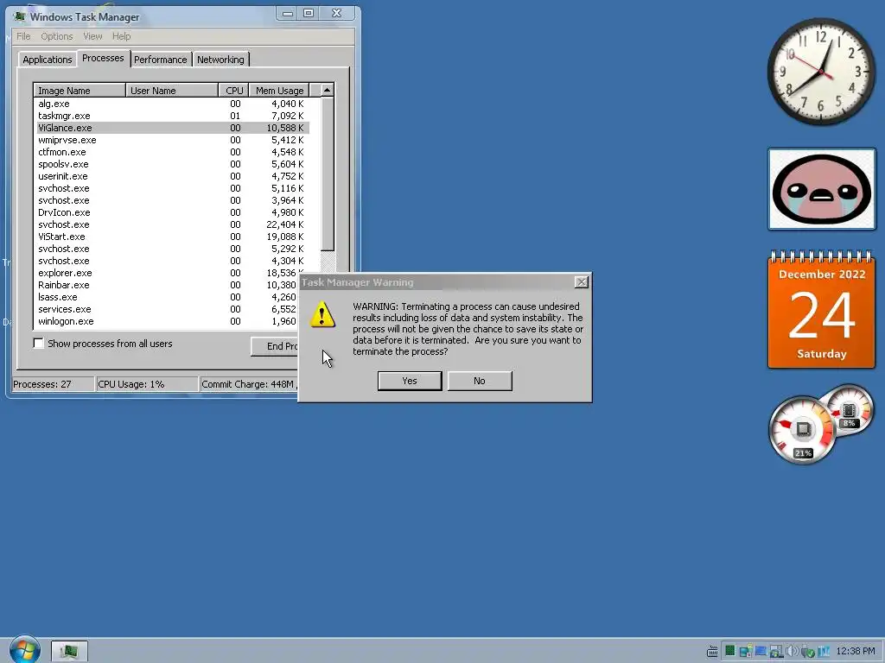This screenshot has height=663, width=885.
Task: Click the blue bars tray icon next to the clock
Action: coord(824,651)
